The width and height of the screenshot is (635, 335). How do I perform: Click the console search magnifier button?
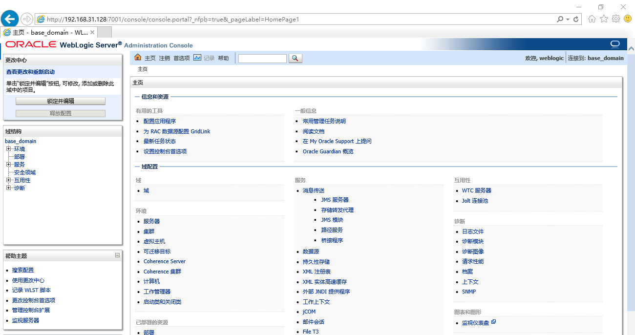point(296,58)
